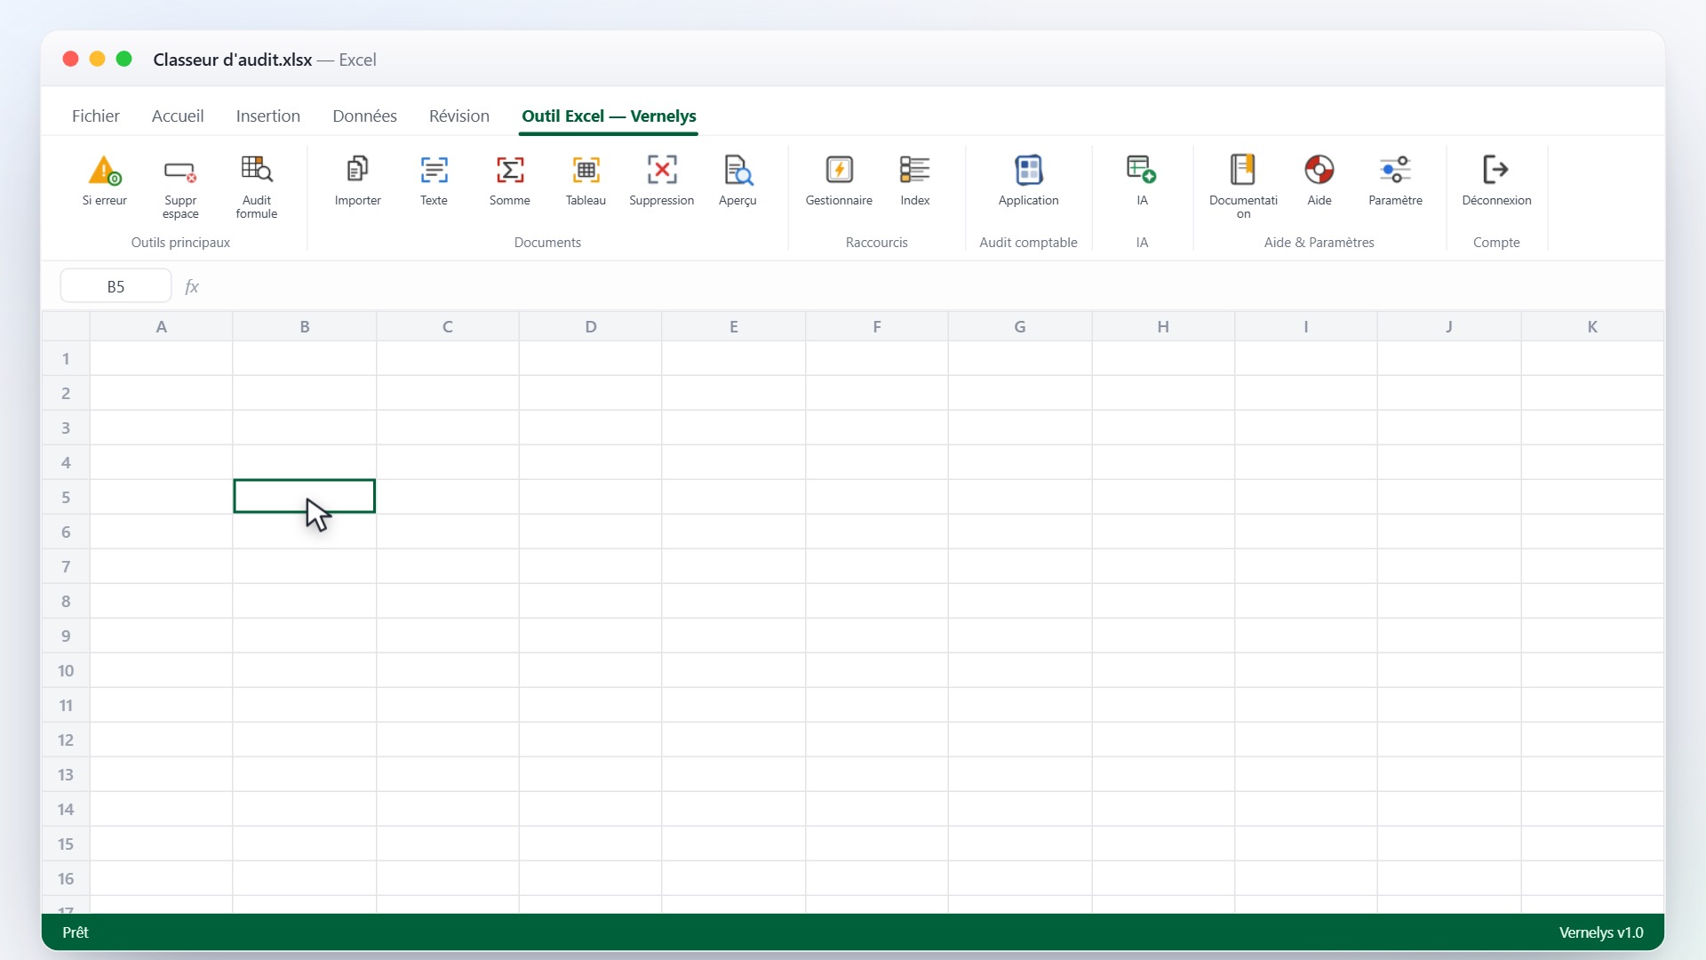This screenshot has width=1706, height=960.
Task: Select column E header
Action: [x=734, y=326]
